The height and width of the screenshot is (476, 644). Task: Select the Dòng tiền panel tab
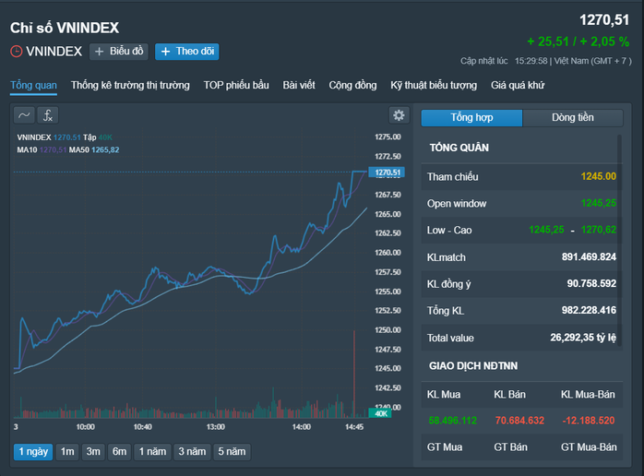pos(573,118)
